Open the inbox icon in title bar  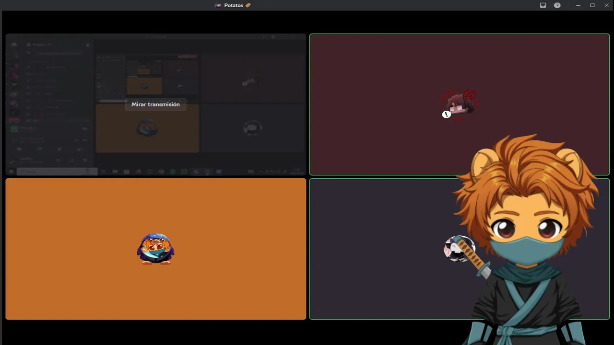click(x=543, y=5)
